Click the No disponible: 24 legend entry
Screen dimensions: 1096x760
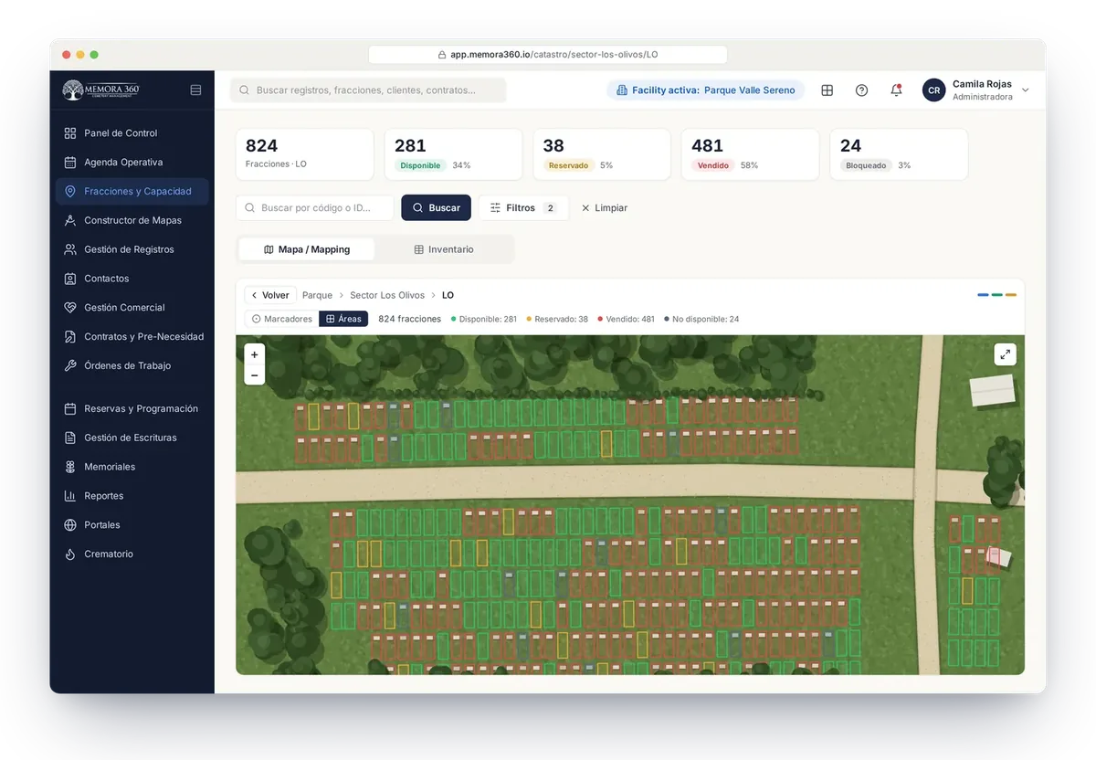[701, 319]
